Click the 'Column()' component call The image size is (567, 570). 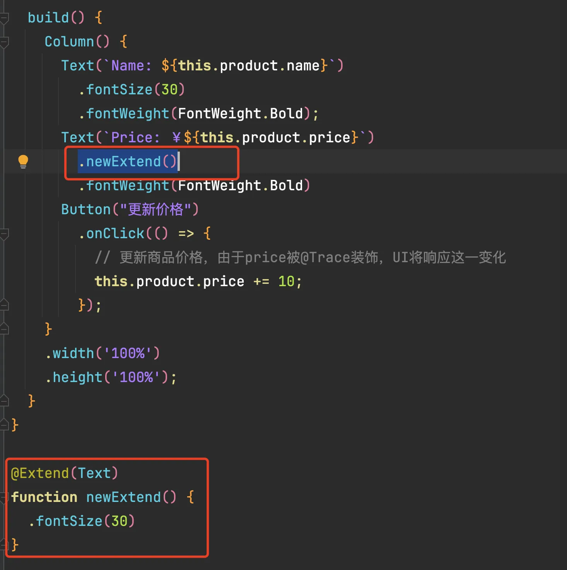(x=77, y=42)
